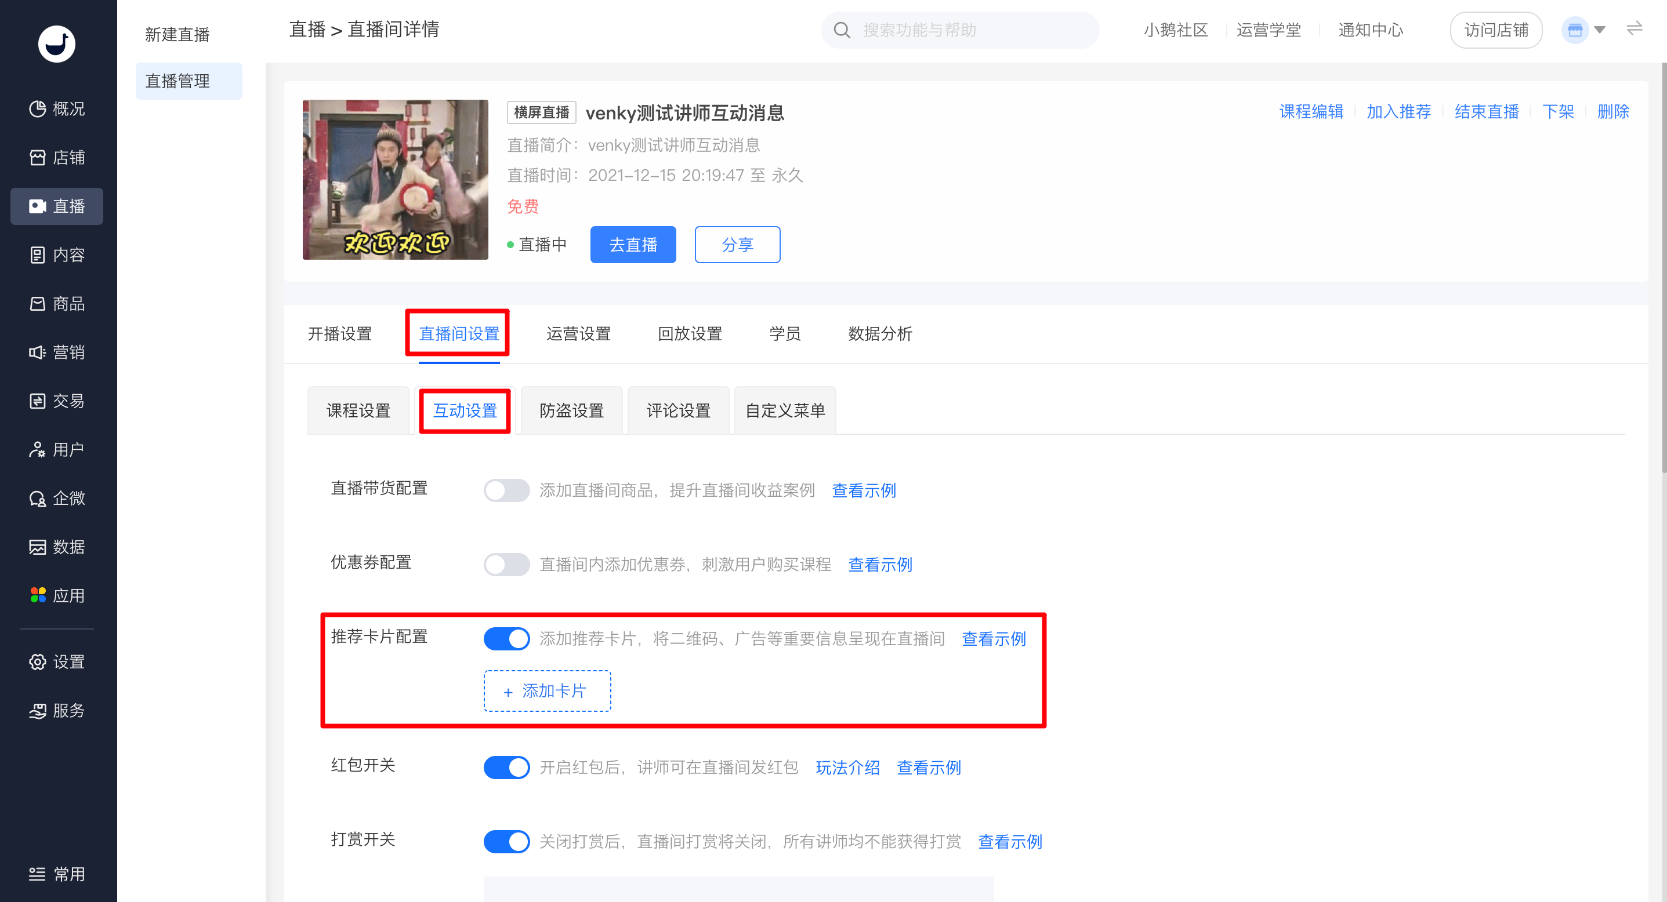Open 玩法介绍 link for 红包开关
This screenshot has width=1667, height=902.
[x=847, y=768]
